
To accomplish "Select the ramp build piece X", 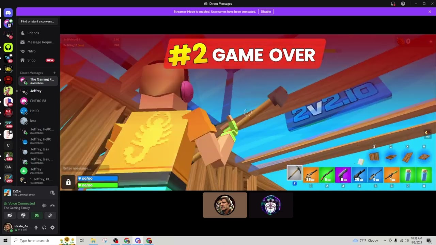I will [407, 157].
